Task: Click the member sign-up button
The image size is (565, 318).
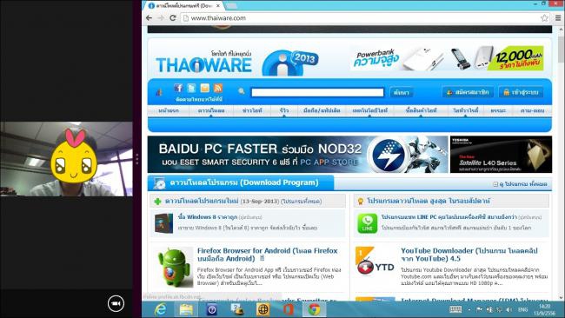Action: [x=468, y=92]
